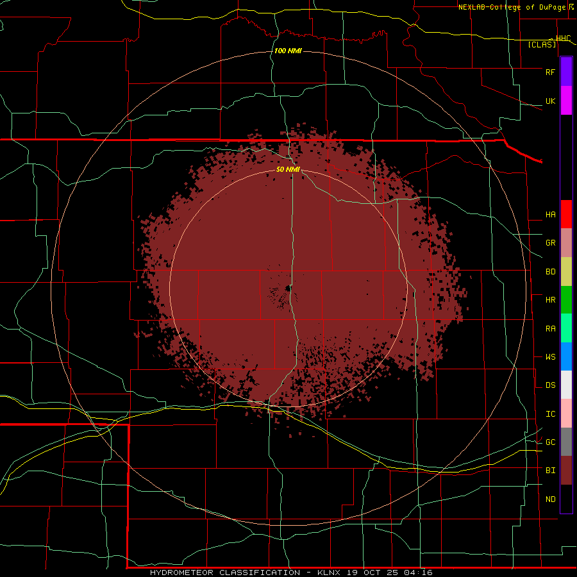Click the HR dark green legend swatch
This screenshot has height=577, width=577.
point(566,300)
